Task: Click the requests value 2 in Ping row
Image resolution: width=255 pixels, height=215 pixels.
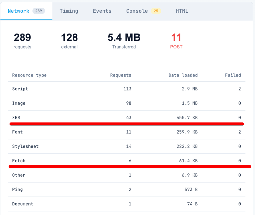Action: (x=130, y=189)
